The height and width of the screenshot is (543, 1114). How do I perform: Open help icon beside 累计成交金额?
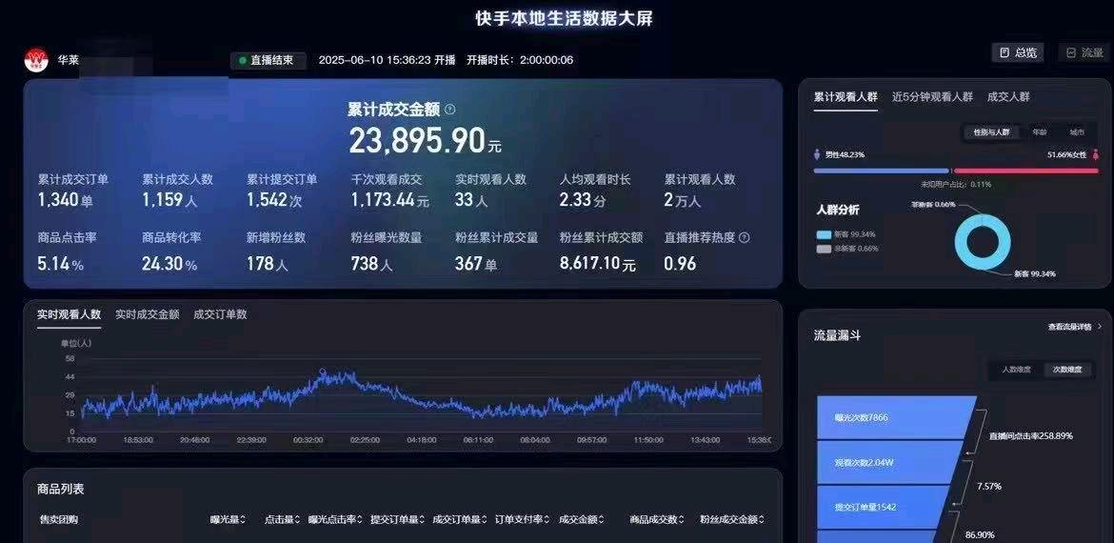[x=449, y=110]
